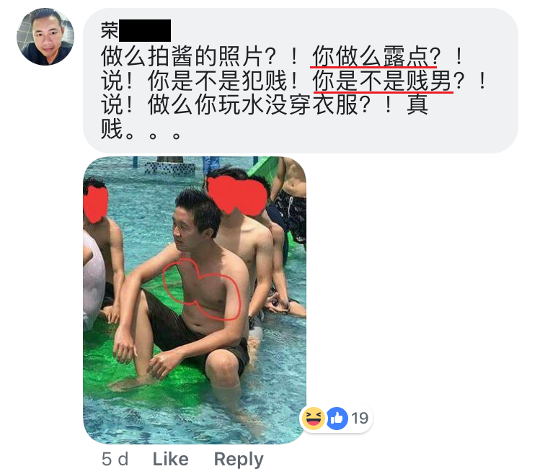Click the blue thumbs-up reaction icon

337,419
